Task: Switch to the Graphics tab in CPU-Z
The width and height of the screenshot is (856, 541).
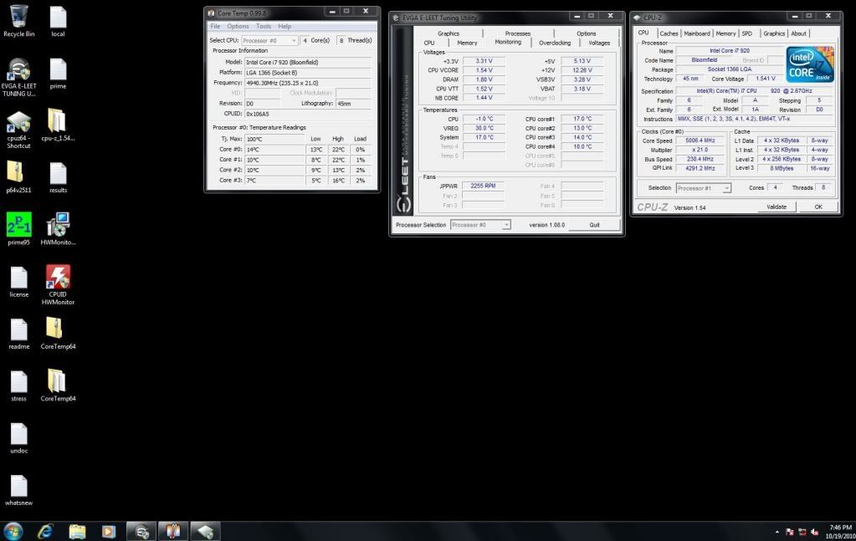Action: click(774, 33)
